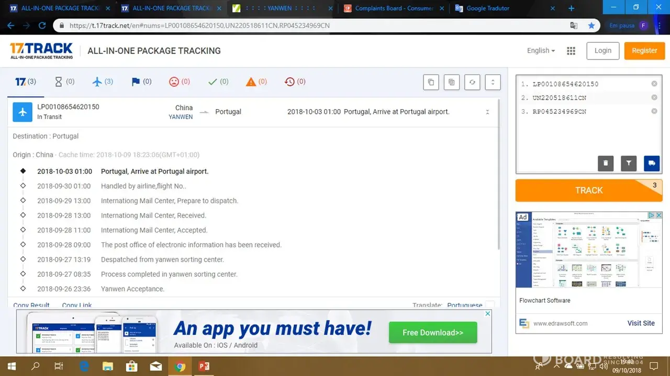Select the Delivered checkmark filter tab

(x=218, y=81)
